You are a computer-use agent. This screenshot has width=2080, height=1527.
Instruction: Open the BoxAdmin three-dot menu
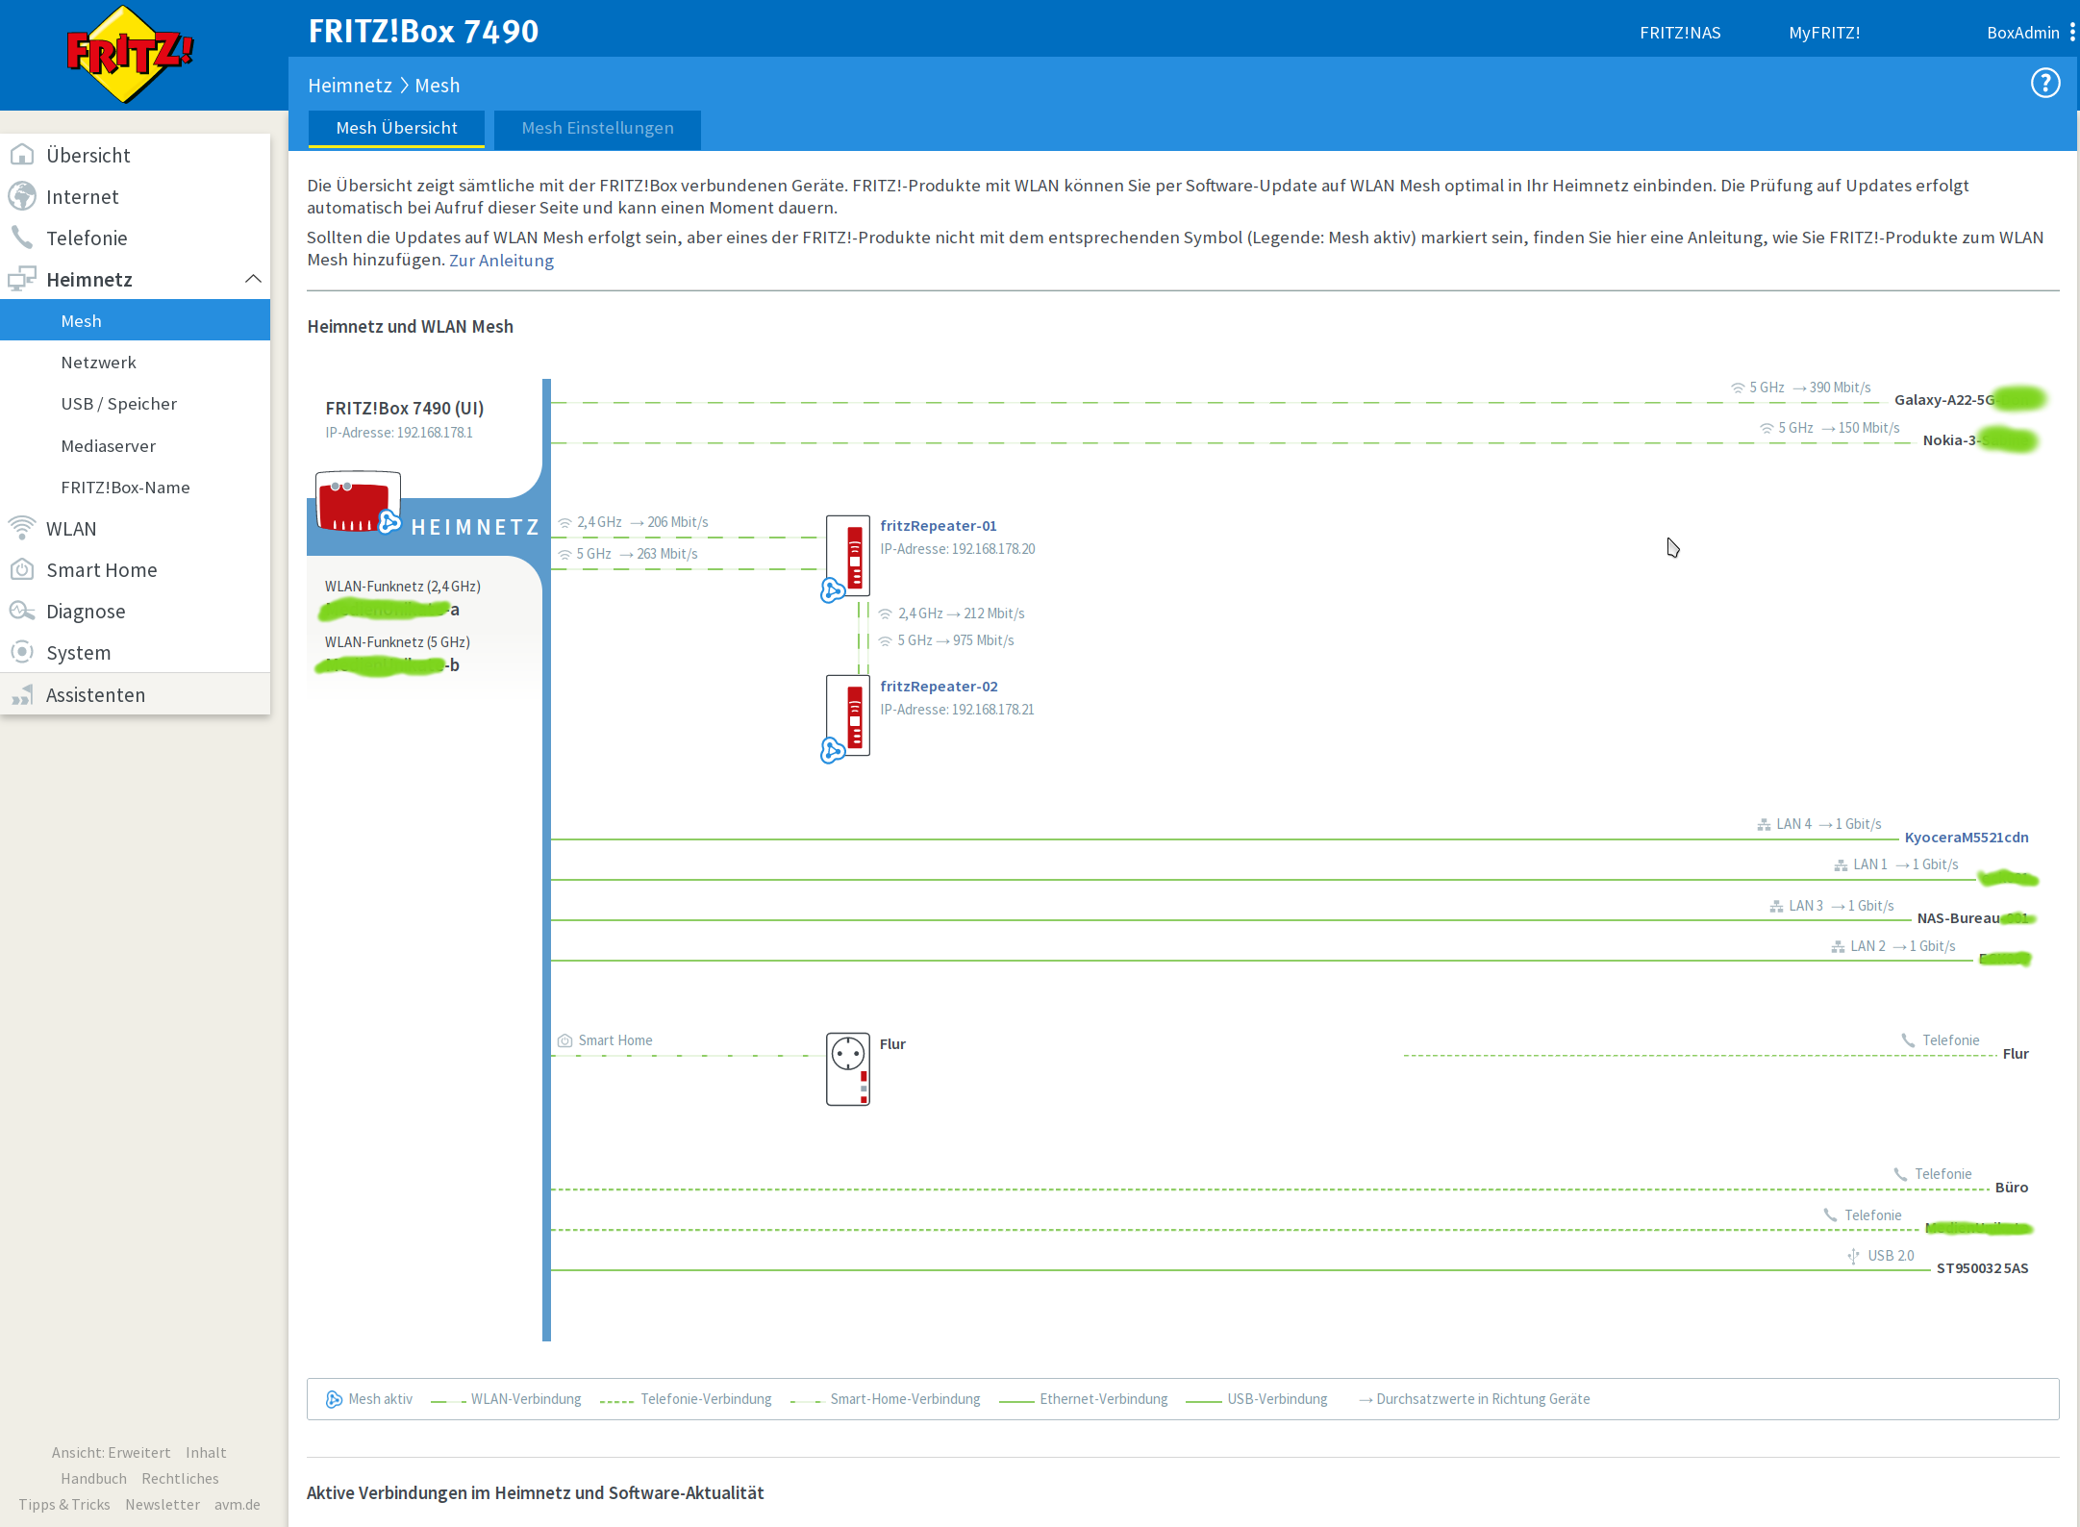click(2072, 33)
